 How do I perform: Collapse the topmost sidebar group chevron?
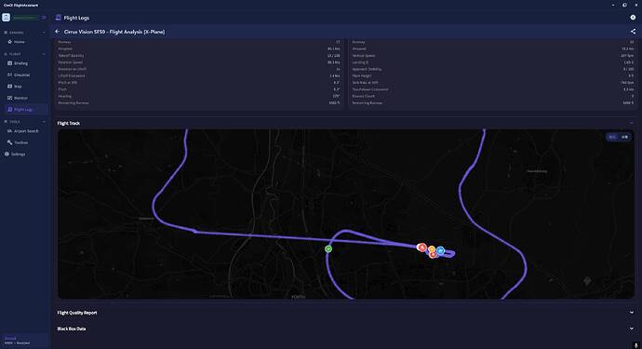click(44, 33)
